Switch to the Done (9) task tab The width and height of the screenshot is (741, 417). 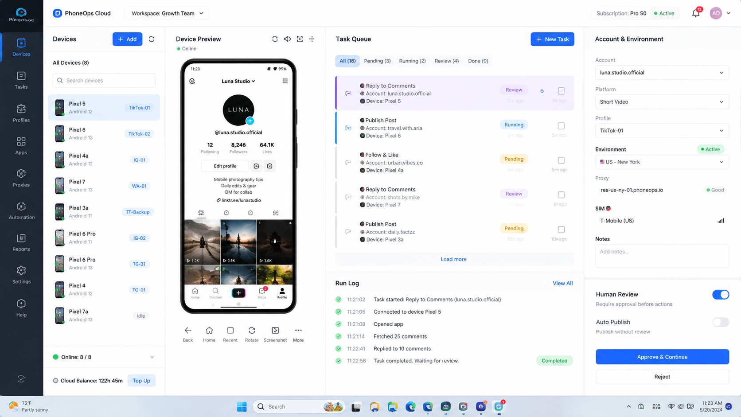478,61
